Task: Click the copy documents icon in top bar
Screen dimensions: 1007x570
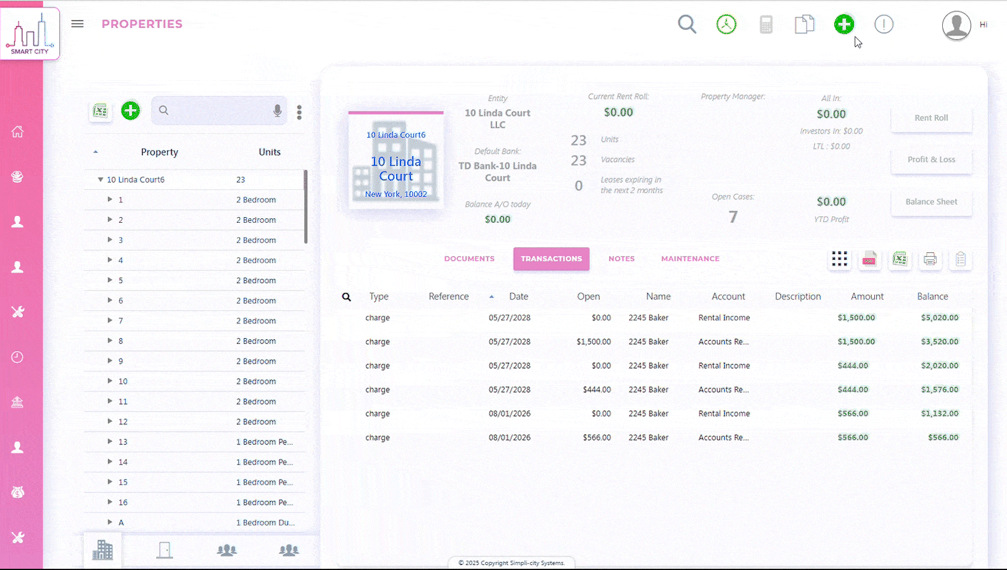Action: coord(805,25)
